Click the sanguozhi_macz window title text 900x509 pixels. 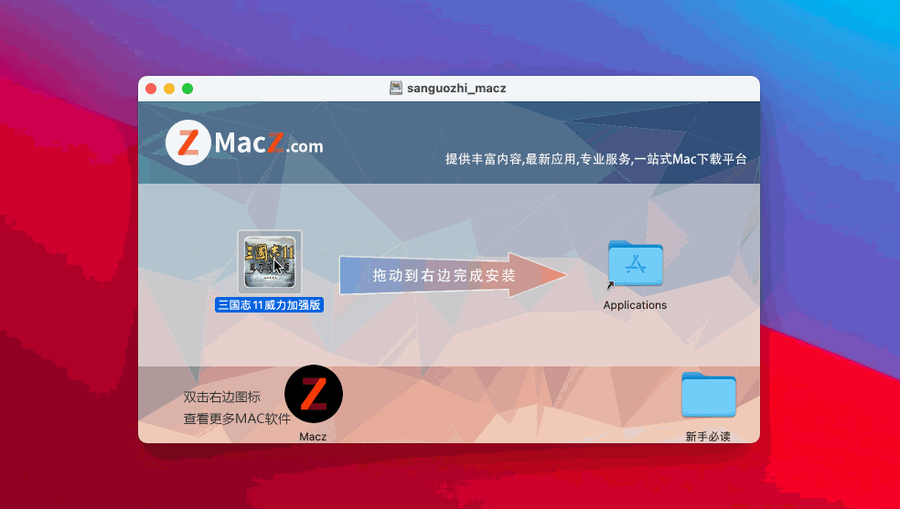[x=456, y=89]
